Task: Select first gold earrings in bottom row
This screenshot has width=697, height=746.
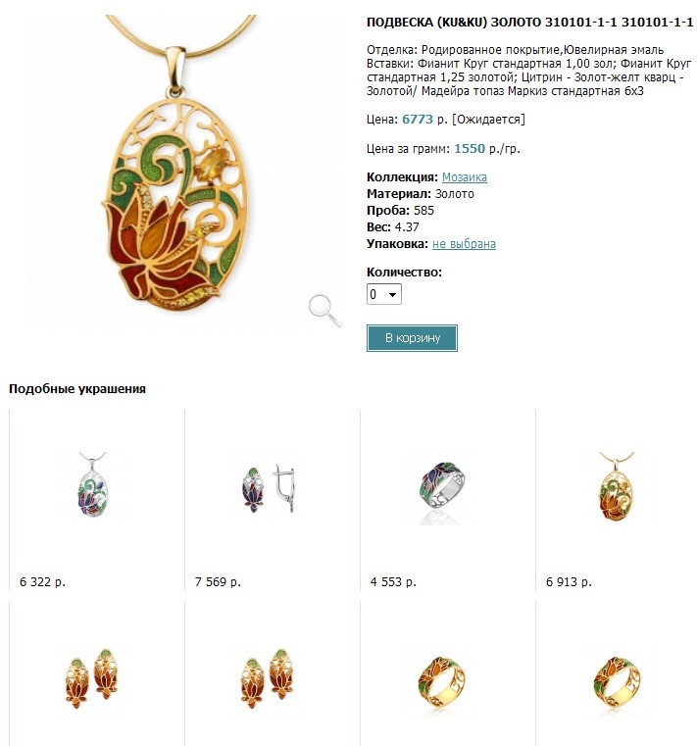Action: (x=93, y=676)
